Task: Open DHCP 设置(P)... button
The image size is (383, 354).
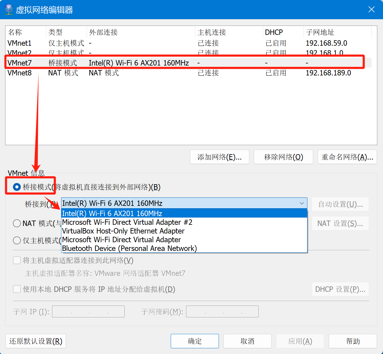Action: [341, 289]
